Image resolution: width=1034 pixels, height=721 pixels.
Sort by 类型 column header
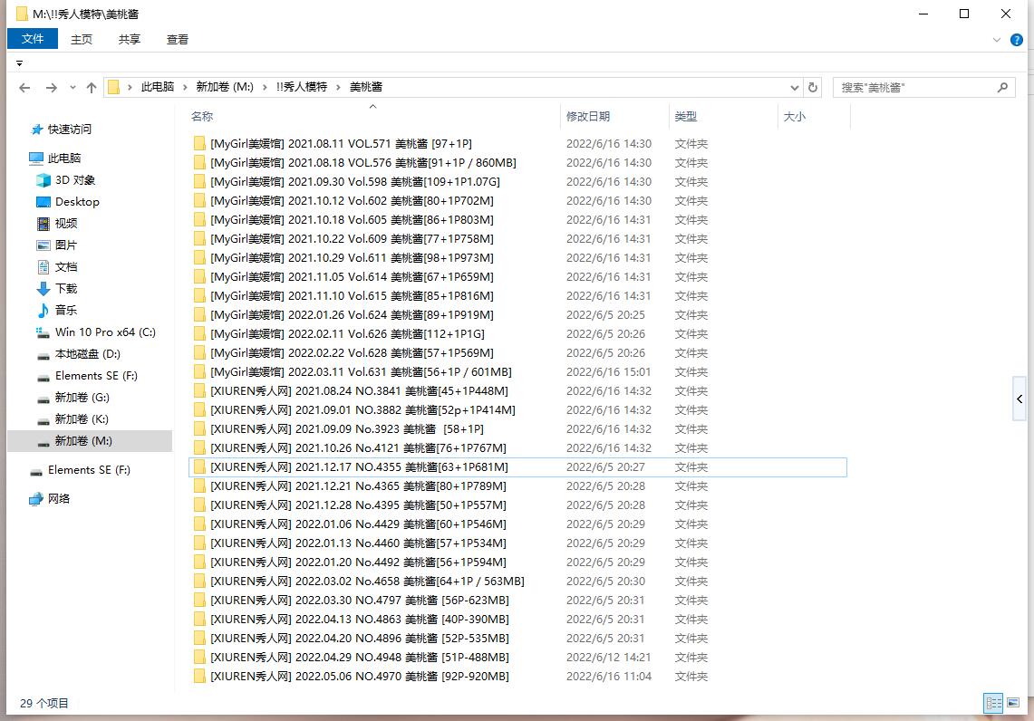click(686, 117)
